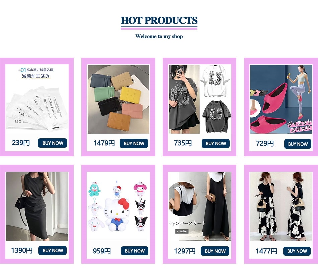Open the black sleeveless dress product image

click(37, 206)
